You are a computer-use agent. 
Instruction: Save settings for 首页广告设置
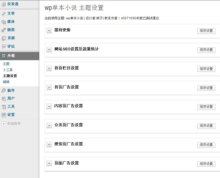pyautogui.click(x=206, y=88)
